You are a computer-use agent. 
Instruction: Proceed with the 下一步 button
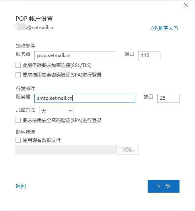pyautogui.click(x=164, y=186)
